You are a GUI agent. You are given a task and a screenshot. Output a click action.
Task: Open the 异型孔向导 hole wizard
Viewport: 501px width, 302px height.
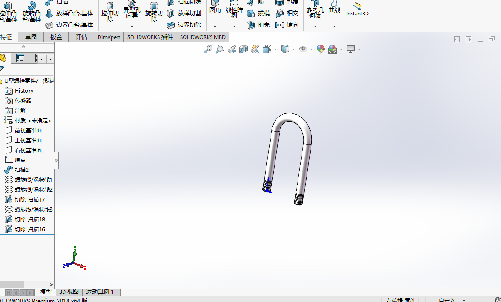pos(132,9)
